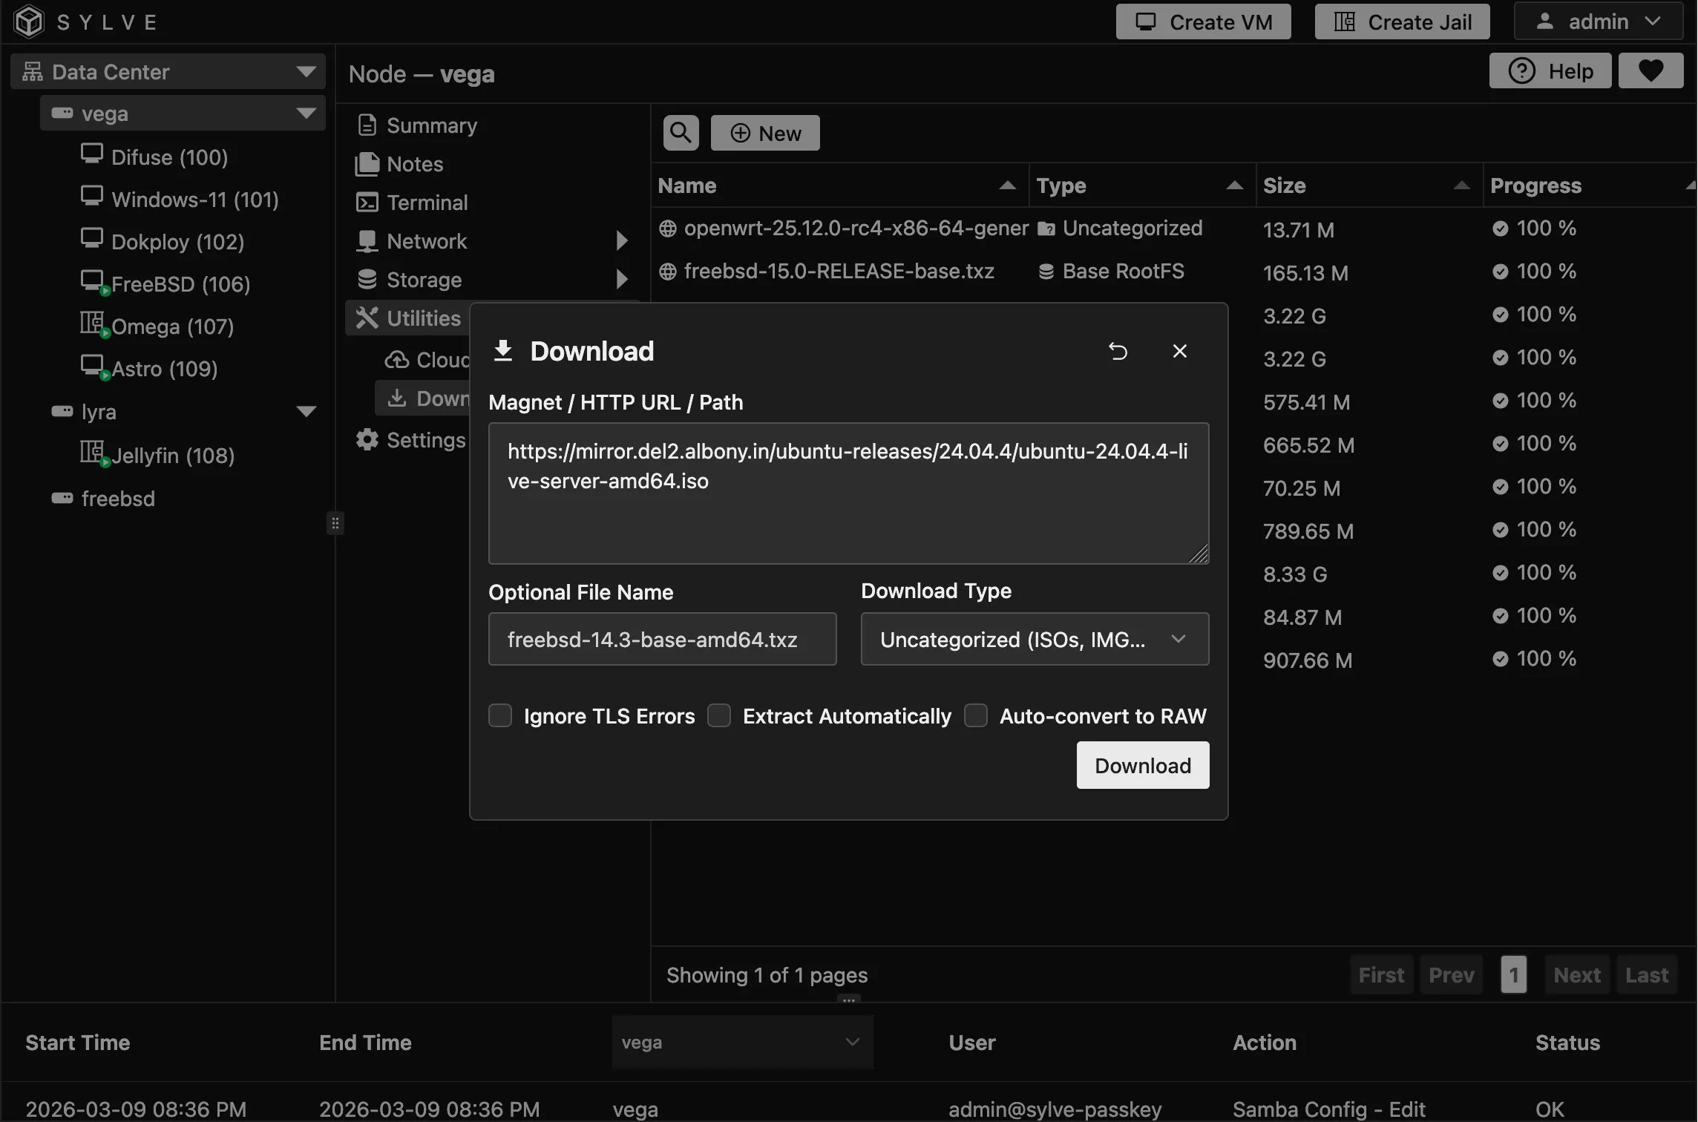Click the reset arrow icon in Download dialog
The height and width of the screenshot is (1122, 1698).
1118,351
